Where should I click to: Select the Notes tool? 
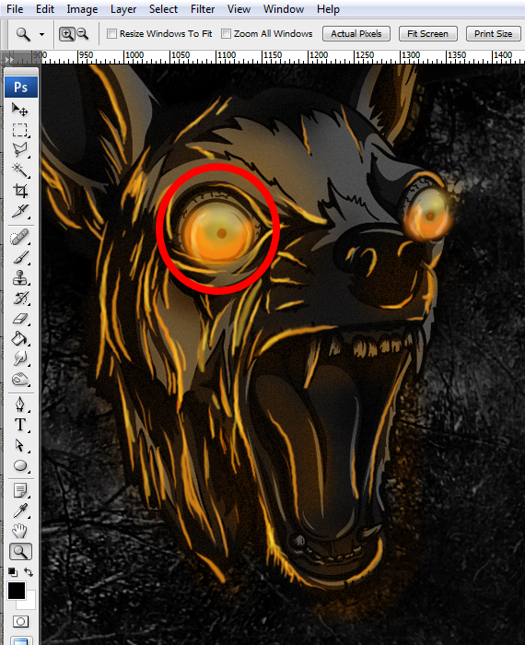19,491
